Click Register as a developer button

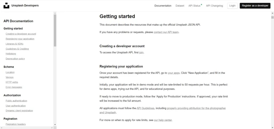(x=255, y=6)
